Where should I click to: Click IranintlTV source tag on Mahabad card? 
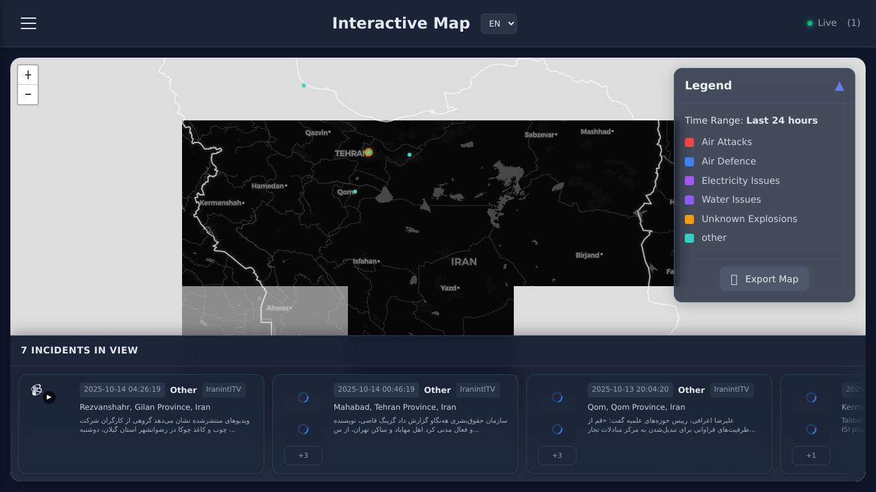coord(478,390)
